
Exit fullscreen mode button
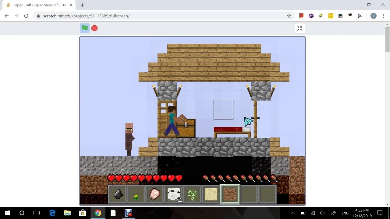point(300,28)
